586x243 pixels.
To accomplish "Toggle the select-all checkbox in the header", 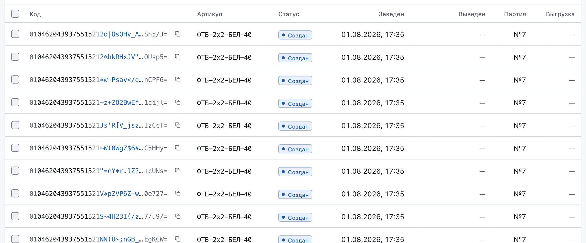I will click(x=15, y=14).
